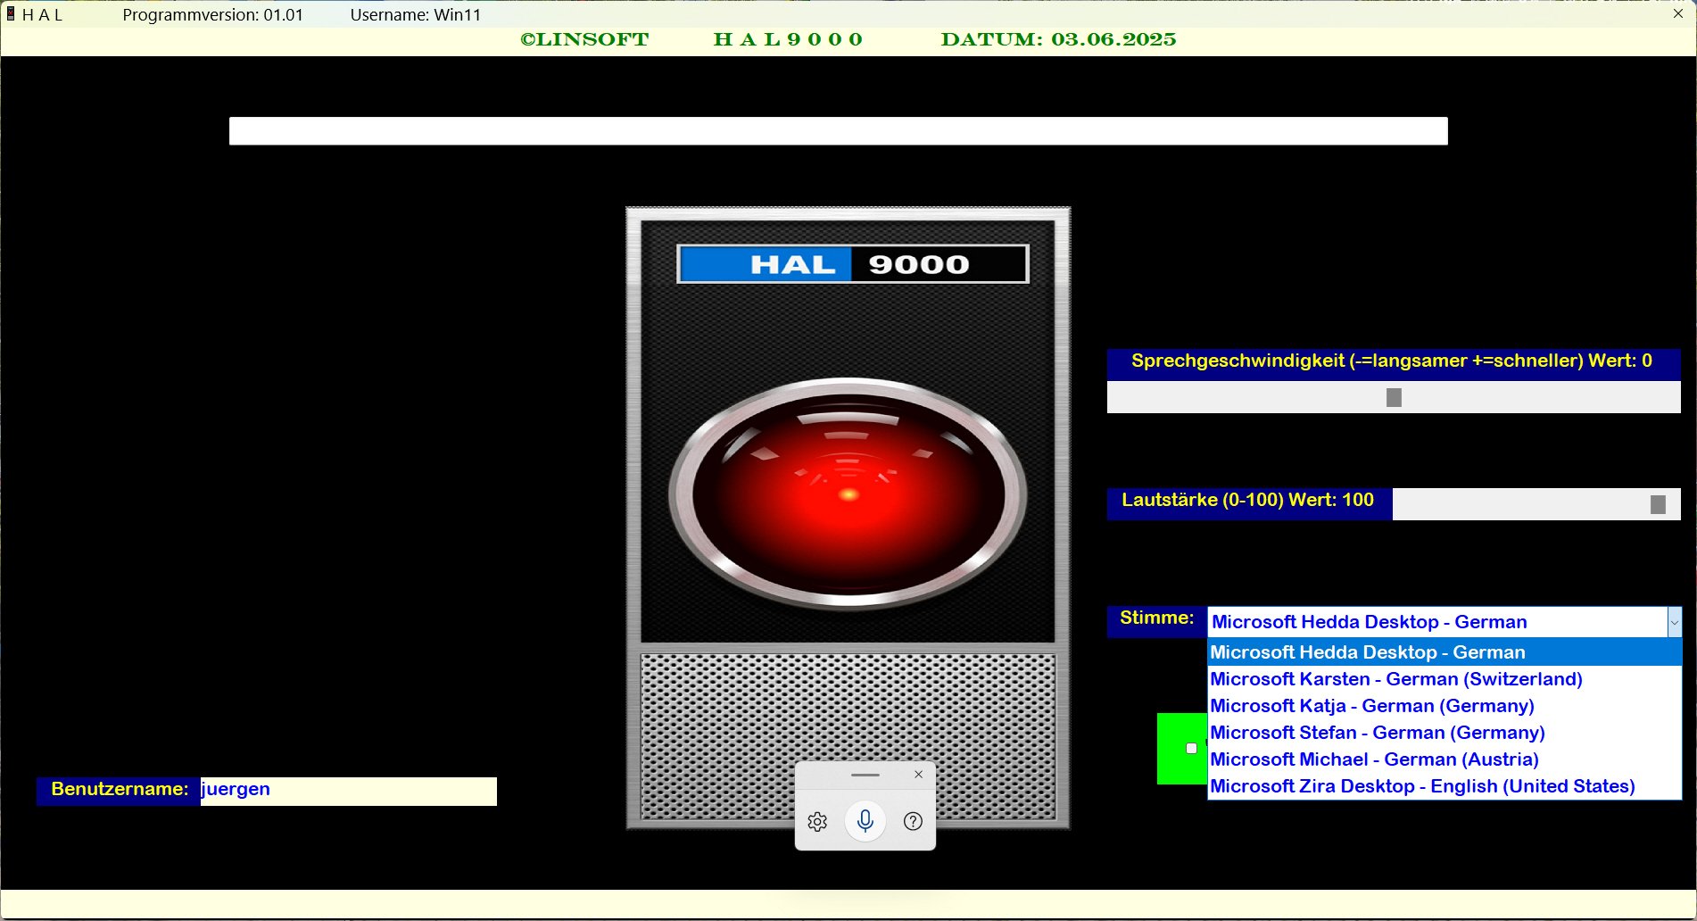Image resolution: width=1697 pixels, height=921 pixels.
Task: Click the HAL 9000 nameplate logo
Action: tap(852, 264)
